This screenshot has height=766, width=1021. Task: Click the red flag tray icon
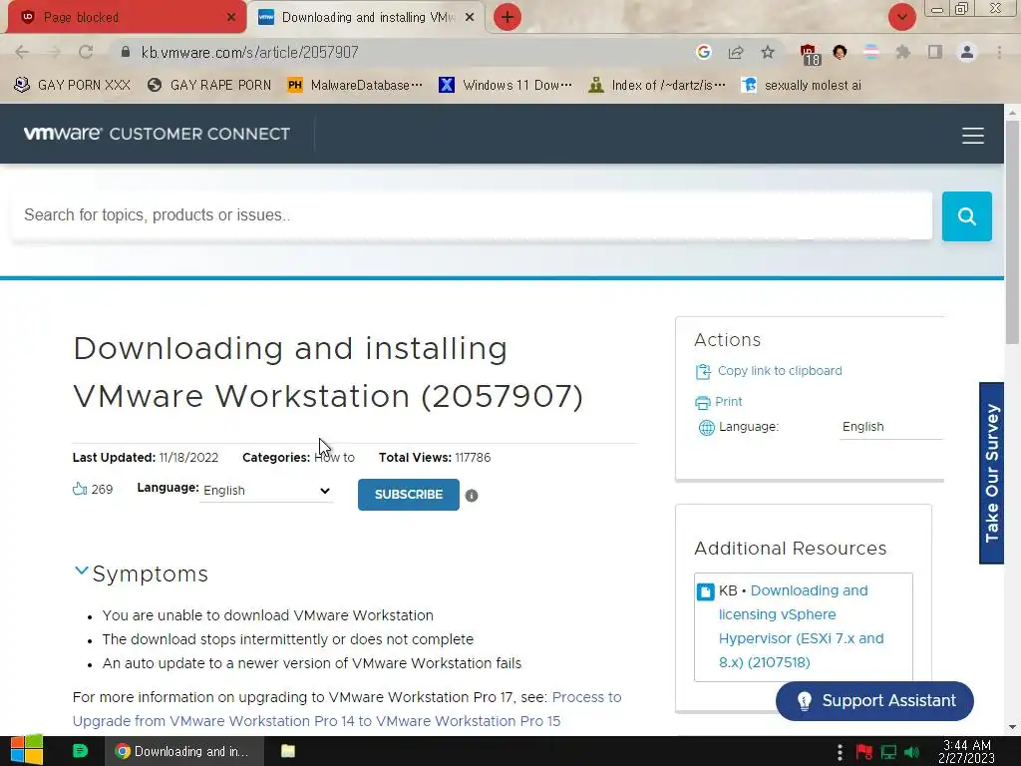point(864,752)
